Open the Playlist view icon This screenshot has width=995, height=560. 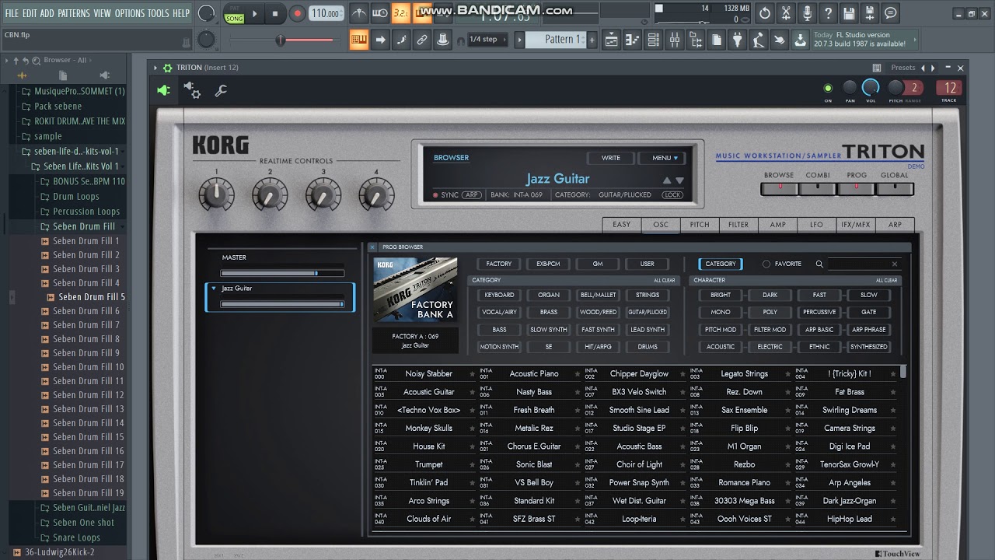click(x=611, y=40)
